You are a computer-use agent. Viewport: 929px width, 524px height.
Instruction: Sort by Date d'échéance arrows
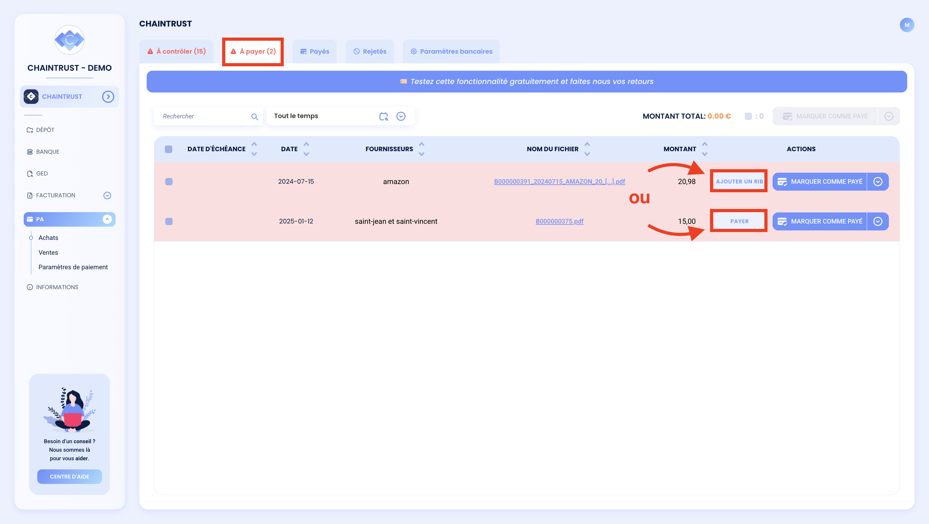coord(254,149)
